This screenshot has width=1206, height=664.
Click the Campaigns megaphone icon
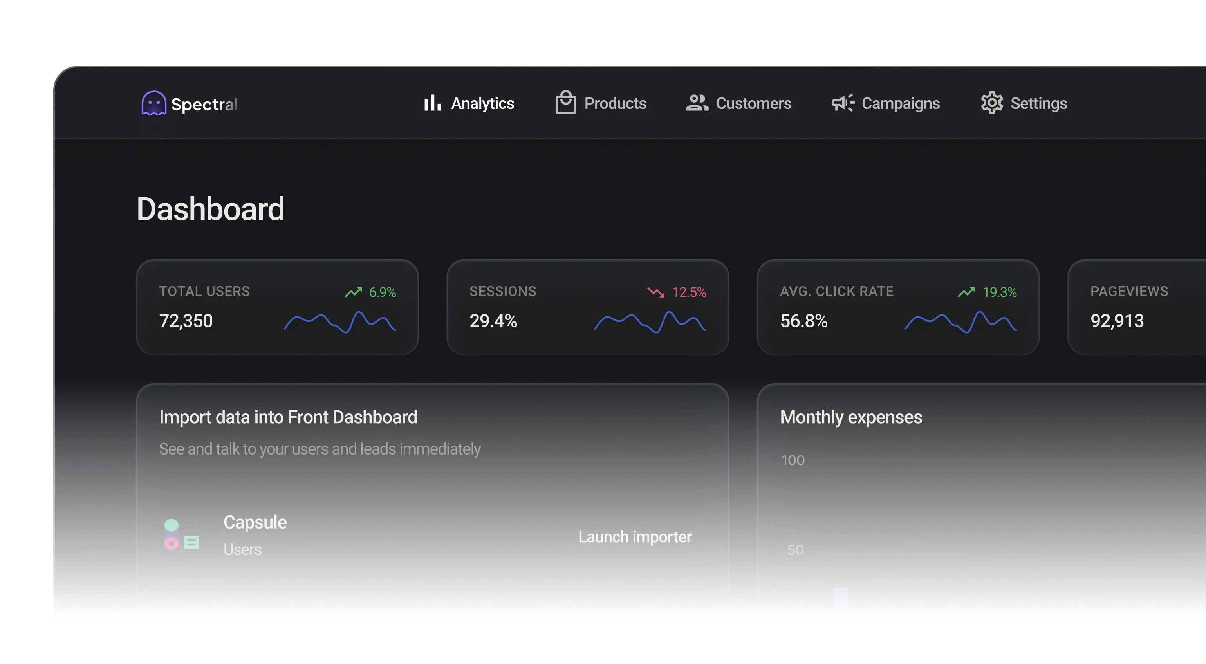(x=843, y=103)
